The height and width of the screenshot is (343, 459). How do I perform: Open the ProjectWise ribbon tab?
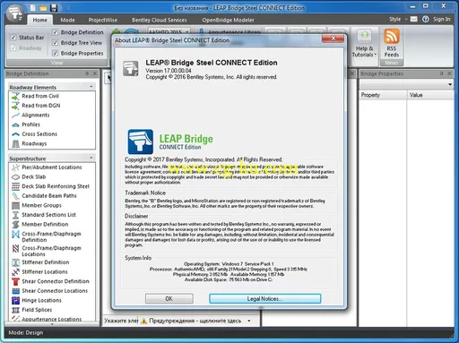tap(103, 20)
